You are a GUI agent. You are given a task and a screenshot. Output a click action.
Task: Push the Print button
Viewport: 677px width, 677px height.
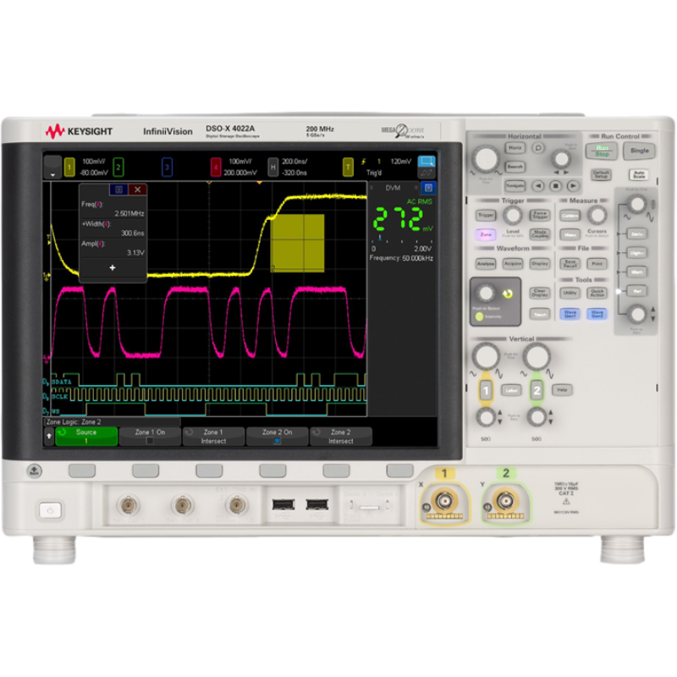(597, 263)
